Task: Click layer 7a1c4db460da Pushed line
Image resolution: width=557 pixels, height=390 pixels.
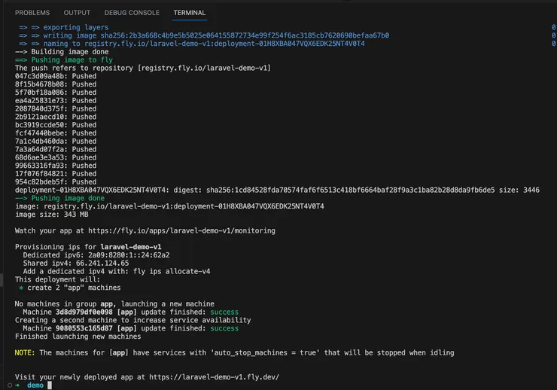Action: 56,142
